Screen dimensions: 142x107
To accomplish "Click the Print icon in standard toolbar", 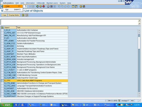I will (x=48, y=6).
